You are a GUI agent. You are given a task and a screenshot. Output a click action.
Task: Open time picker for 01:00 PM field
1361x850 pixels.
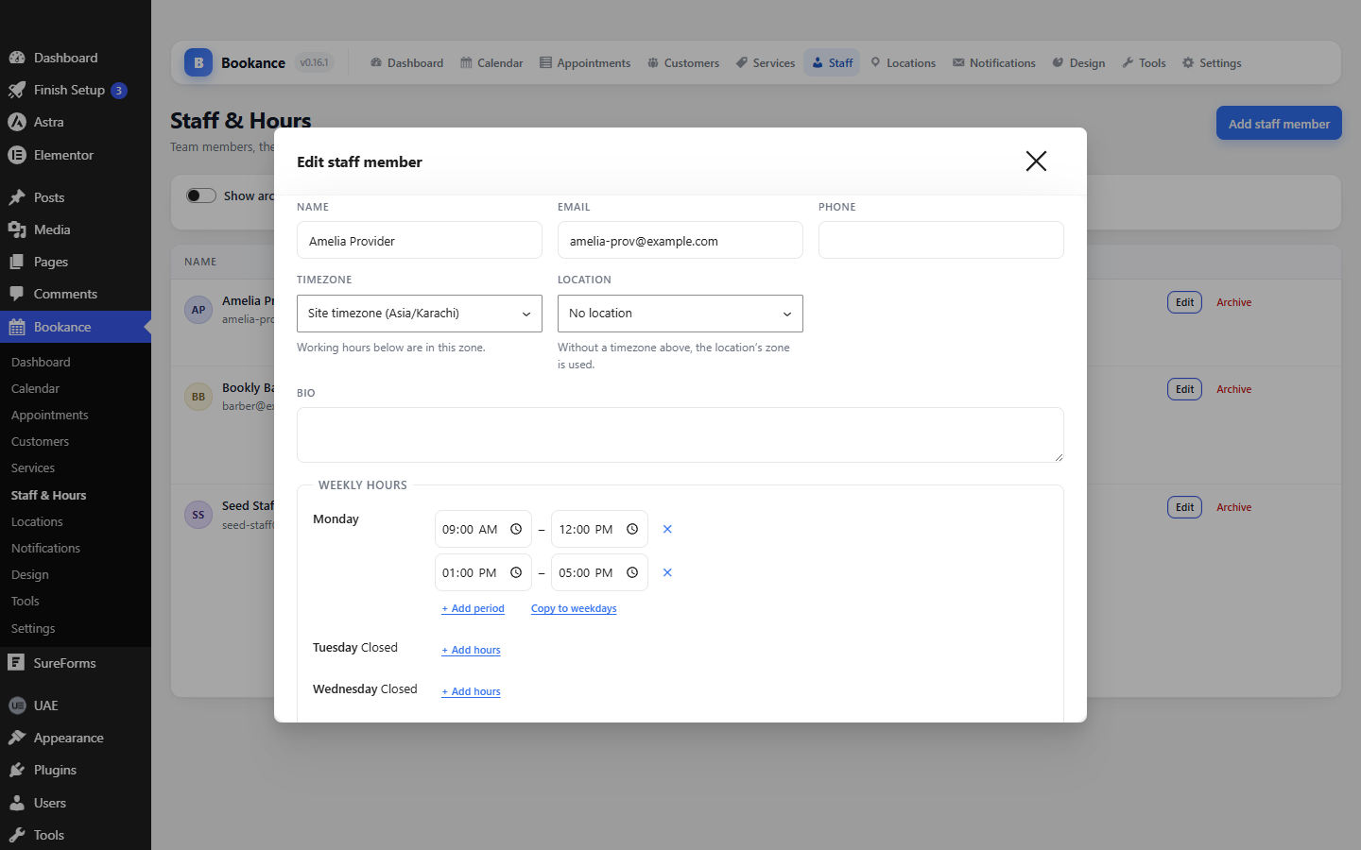[516, 572]
